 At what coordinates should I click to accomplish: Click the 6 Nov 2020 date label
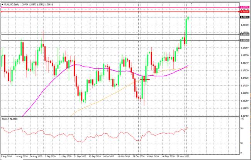click(153, 156)
